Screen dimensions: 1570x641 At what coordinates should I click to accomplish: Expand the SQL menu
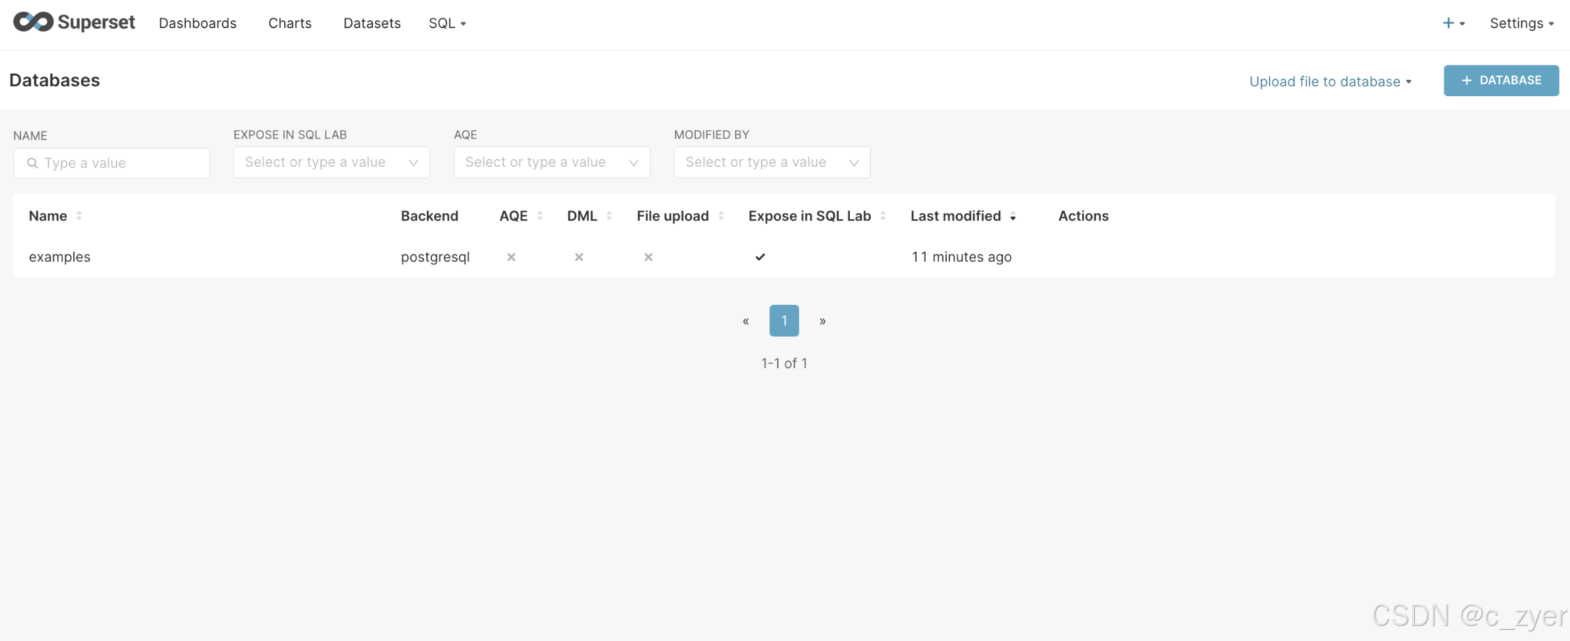pyautogui.click(x=447, y=23)
